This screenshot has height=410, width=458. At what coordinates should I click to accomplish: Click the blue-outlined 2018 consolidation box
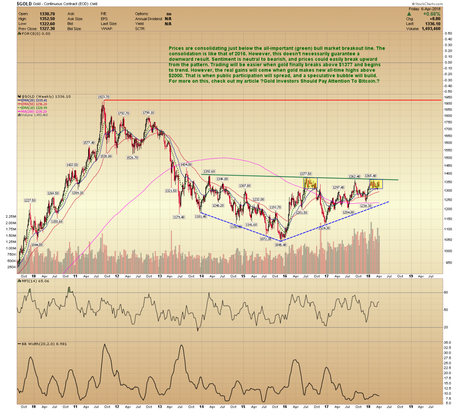(376, 184)
